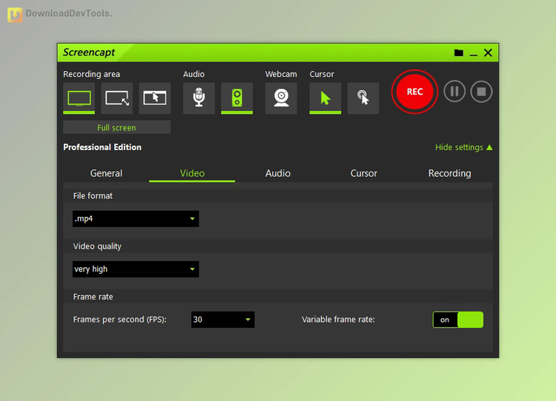Toggle system speaker audio recording

pos(237,98)
